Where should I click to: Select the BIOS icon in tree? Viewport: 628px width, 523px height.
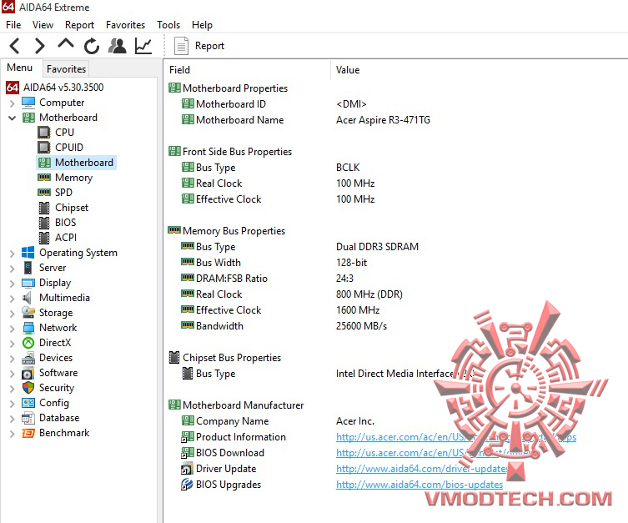tap(44, 223)
